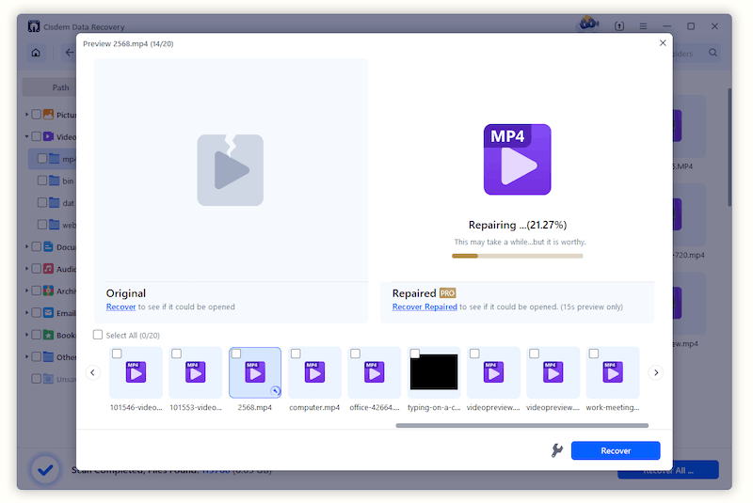Click the mascot avatar icon in title bar

tap(589, 24)
